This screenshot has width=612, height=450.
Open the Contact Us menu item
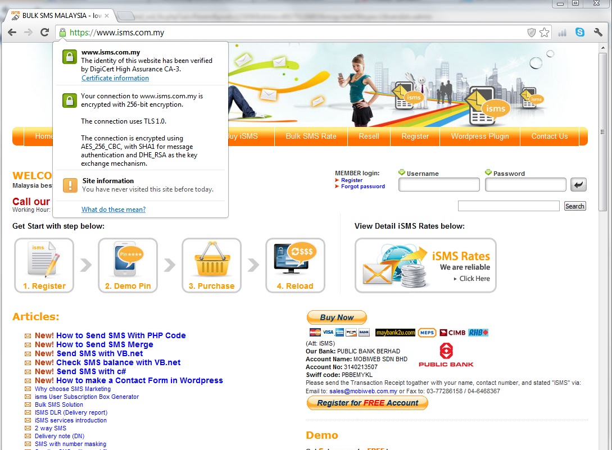point(550,136)
